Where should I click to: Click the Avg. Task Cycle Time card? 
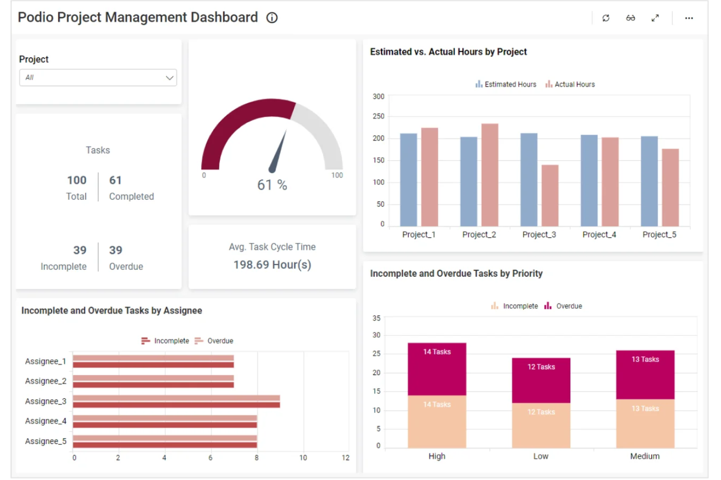(x=272, y=256)
